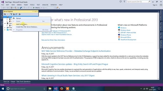Choose Refresh in the context menu
This screenshot has height=91, width=163.
tap(32, 18)
